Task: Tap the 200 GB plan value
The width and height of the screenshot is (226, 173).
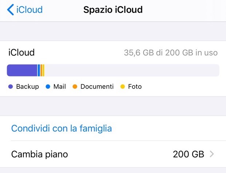Action: [x=188, y=154]
